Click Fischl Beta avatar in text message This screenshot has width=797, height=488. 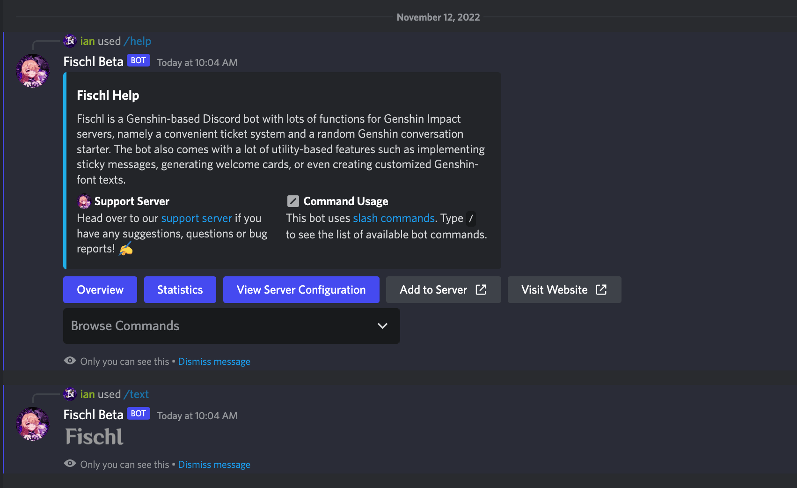coord(33,424)
